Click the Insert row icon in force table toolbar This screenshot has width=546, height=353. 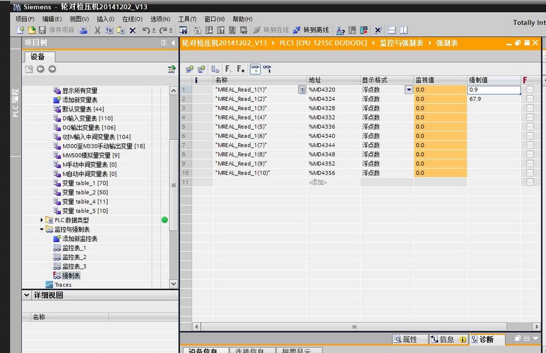190,69
